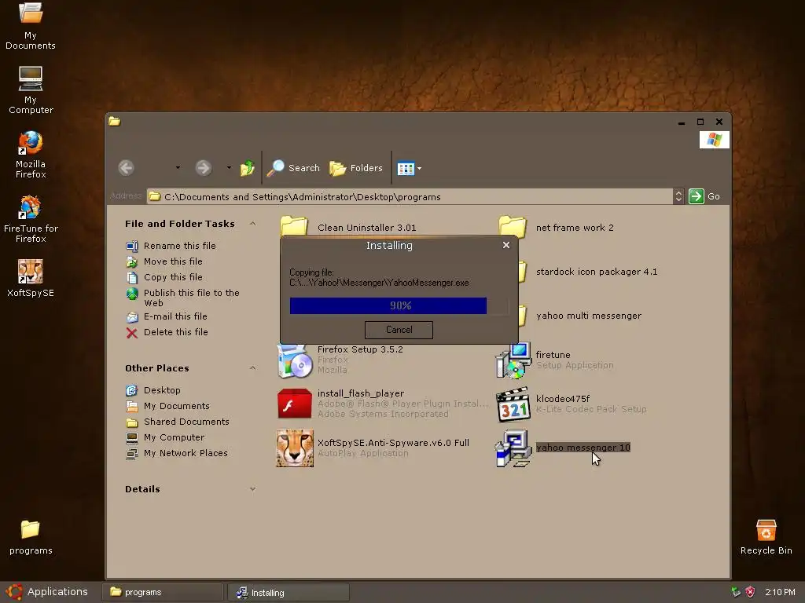
Task: Click the green network tray icon
Action: coord(736,592)
